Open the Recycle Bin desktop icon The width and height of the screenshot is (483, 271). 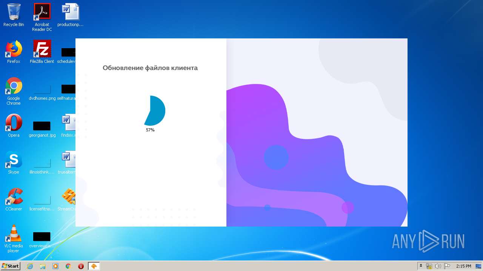pos(14,15)
